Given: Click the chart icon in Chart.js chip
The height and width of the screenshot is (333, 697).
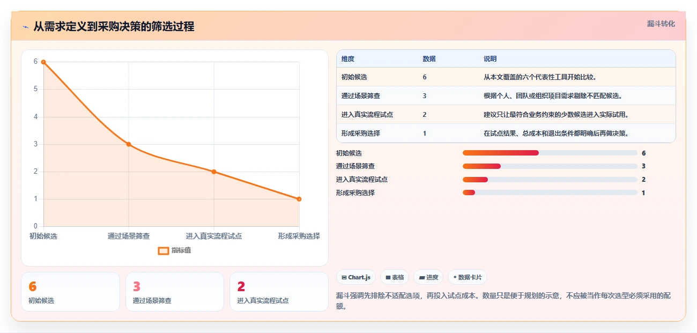Looking at the screenshot, I should [344, 278].
